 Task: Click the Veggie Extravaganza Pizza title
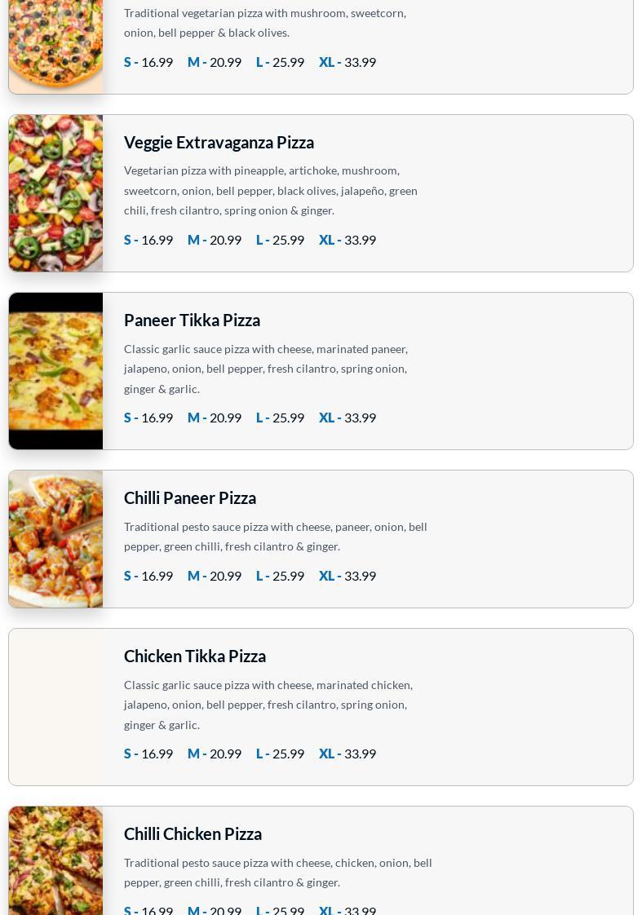[x=219, y=142]
